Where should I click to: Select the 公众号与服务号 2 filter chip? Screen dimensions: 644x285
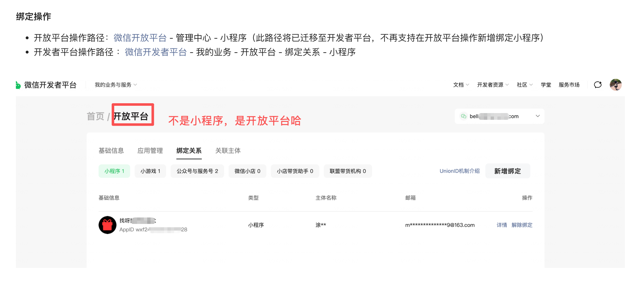[197, 171]
